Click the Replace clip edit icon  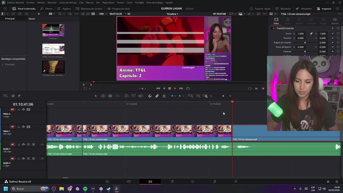click(141, 96)
